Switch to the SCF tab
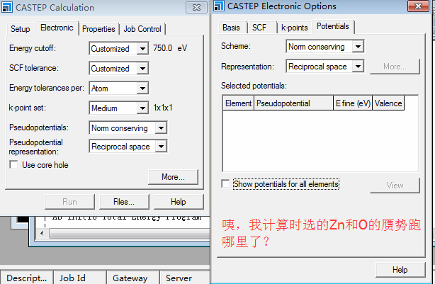This screenshot has width=435, height=284. click(x=259, y=28)
